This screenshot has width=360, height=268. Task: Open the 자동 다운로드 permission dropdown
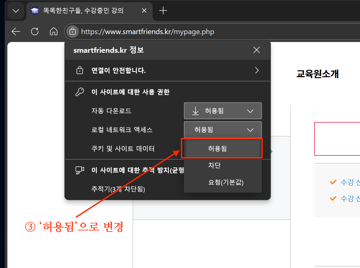pyautogui.click(x=223, y=111)
